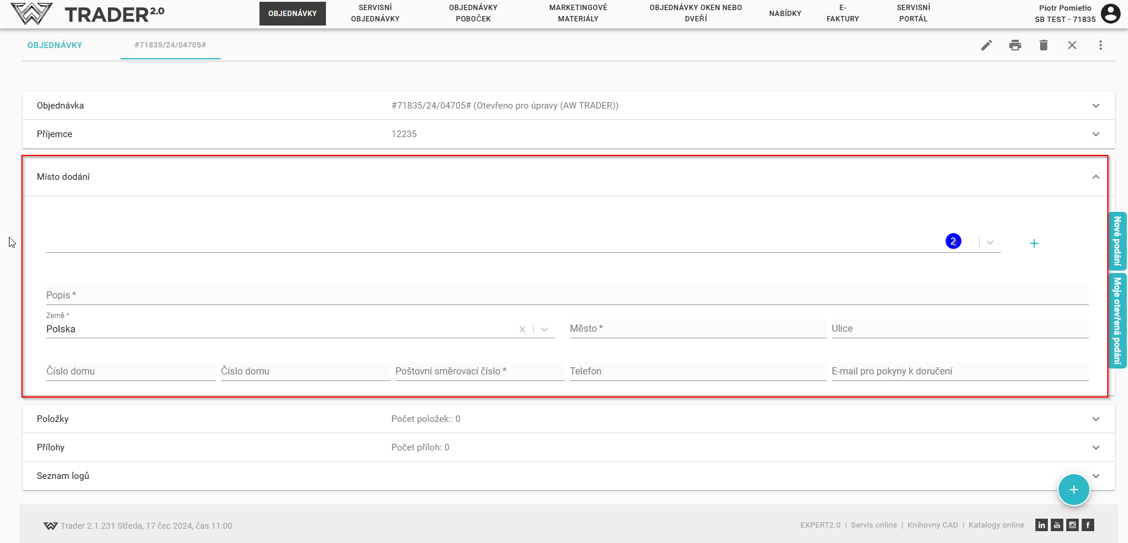1128x543 pixels.
Task: Print the order with printer icon
Action: 1015,45
